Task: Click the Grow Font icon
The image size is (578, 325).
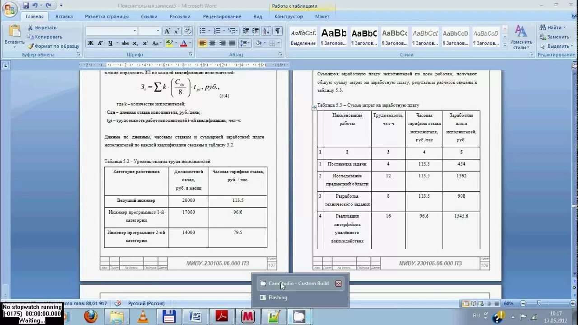Action: click(167, 31)
